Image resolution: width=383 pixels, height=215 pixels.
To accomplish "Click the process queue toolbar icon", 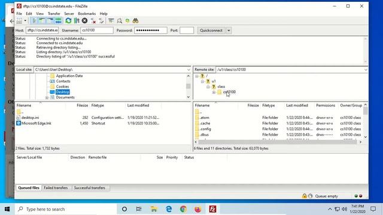I will (77, 21).
